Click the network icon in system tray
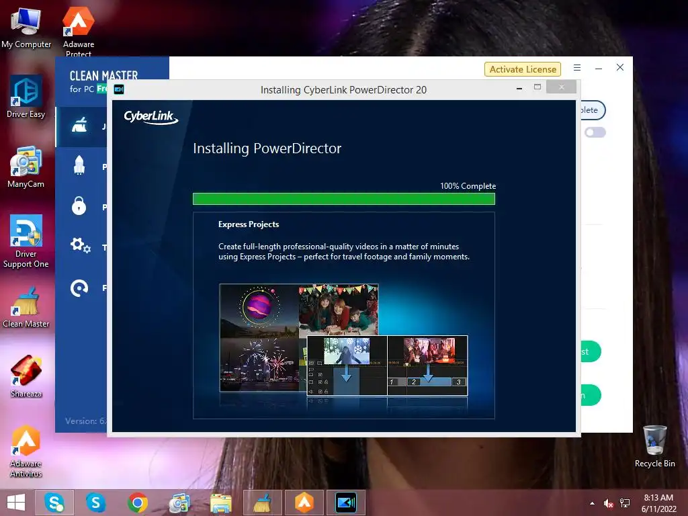Image resolution: width=688 pixels, height=516 pixels. [625, 503]
